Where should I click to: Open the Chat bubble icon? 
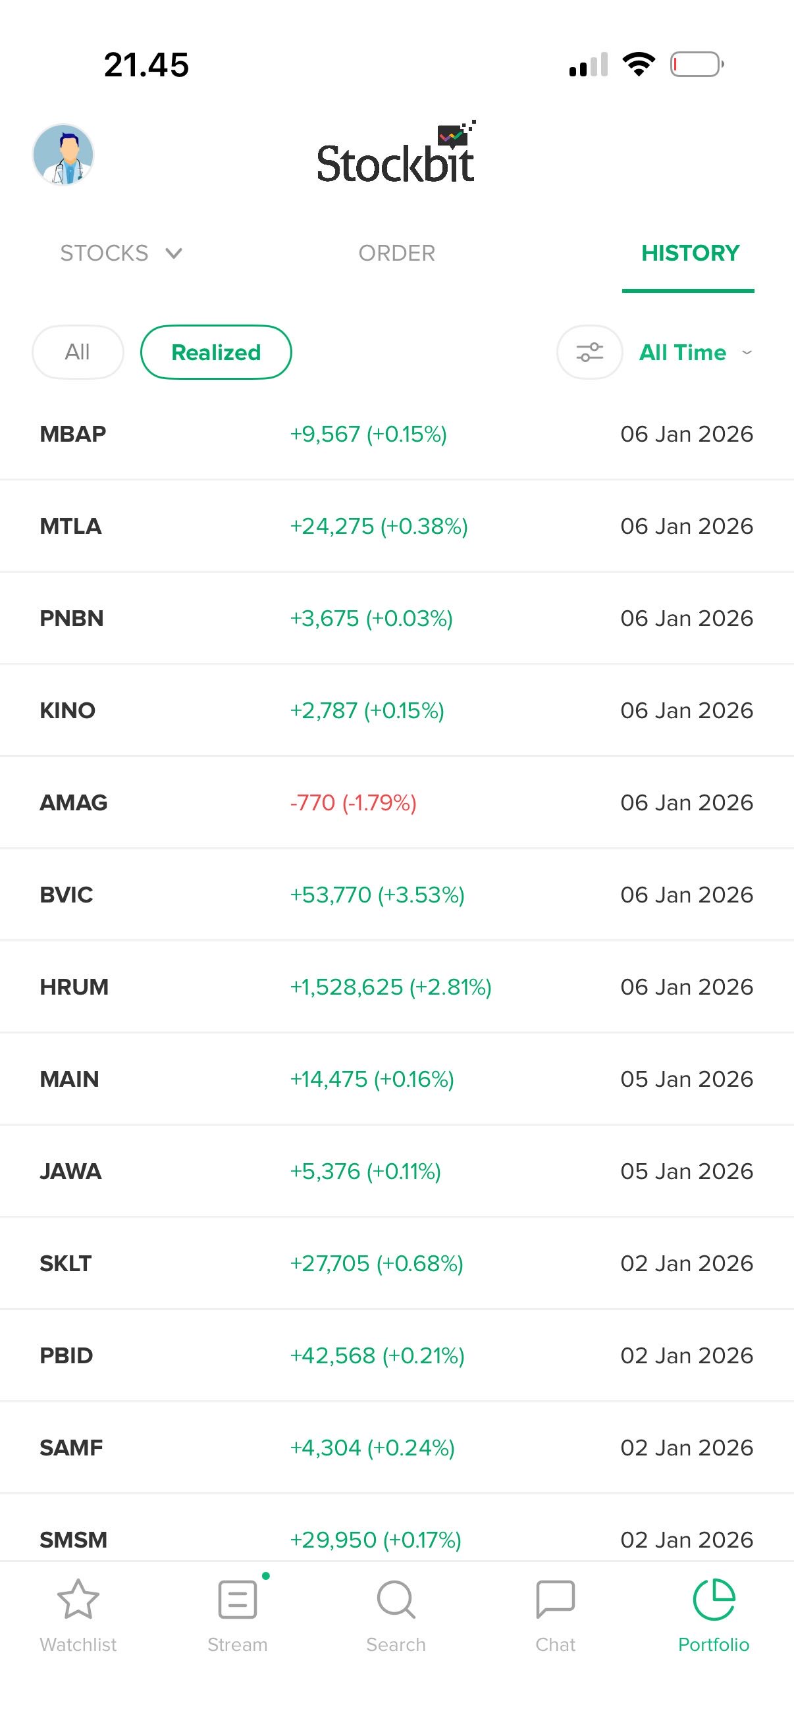[x=556, y=1600]
